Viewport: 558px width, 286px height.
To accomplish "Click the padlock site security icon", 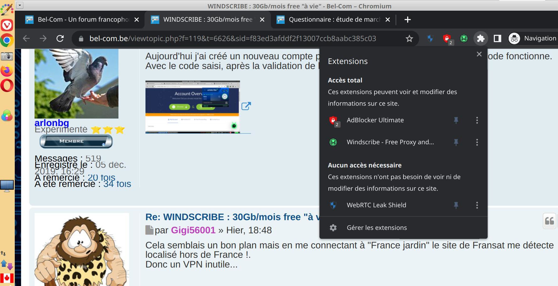I will pyautogui.click(x=81, y=39).
